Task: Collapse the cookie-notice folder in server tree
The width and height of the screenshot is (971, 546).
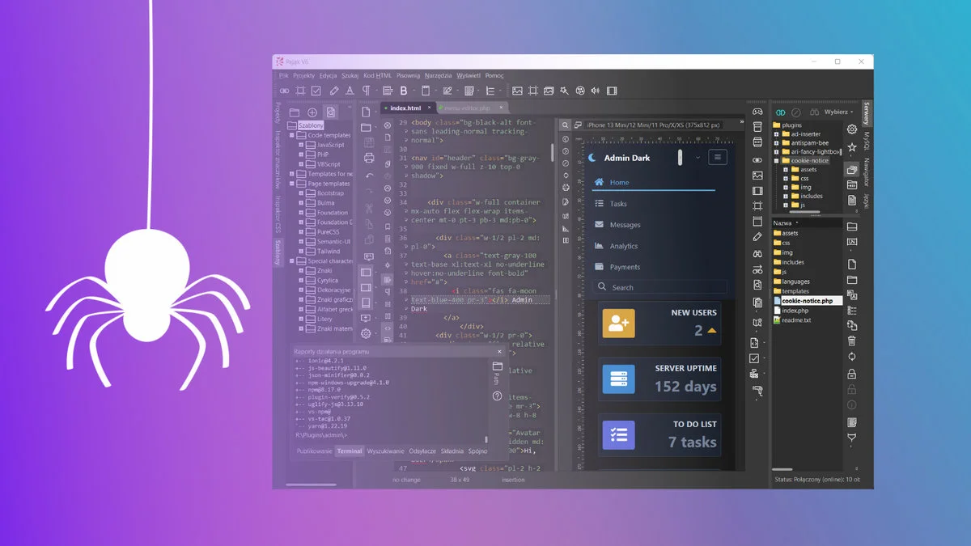Action: [x=776, y=161]
